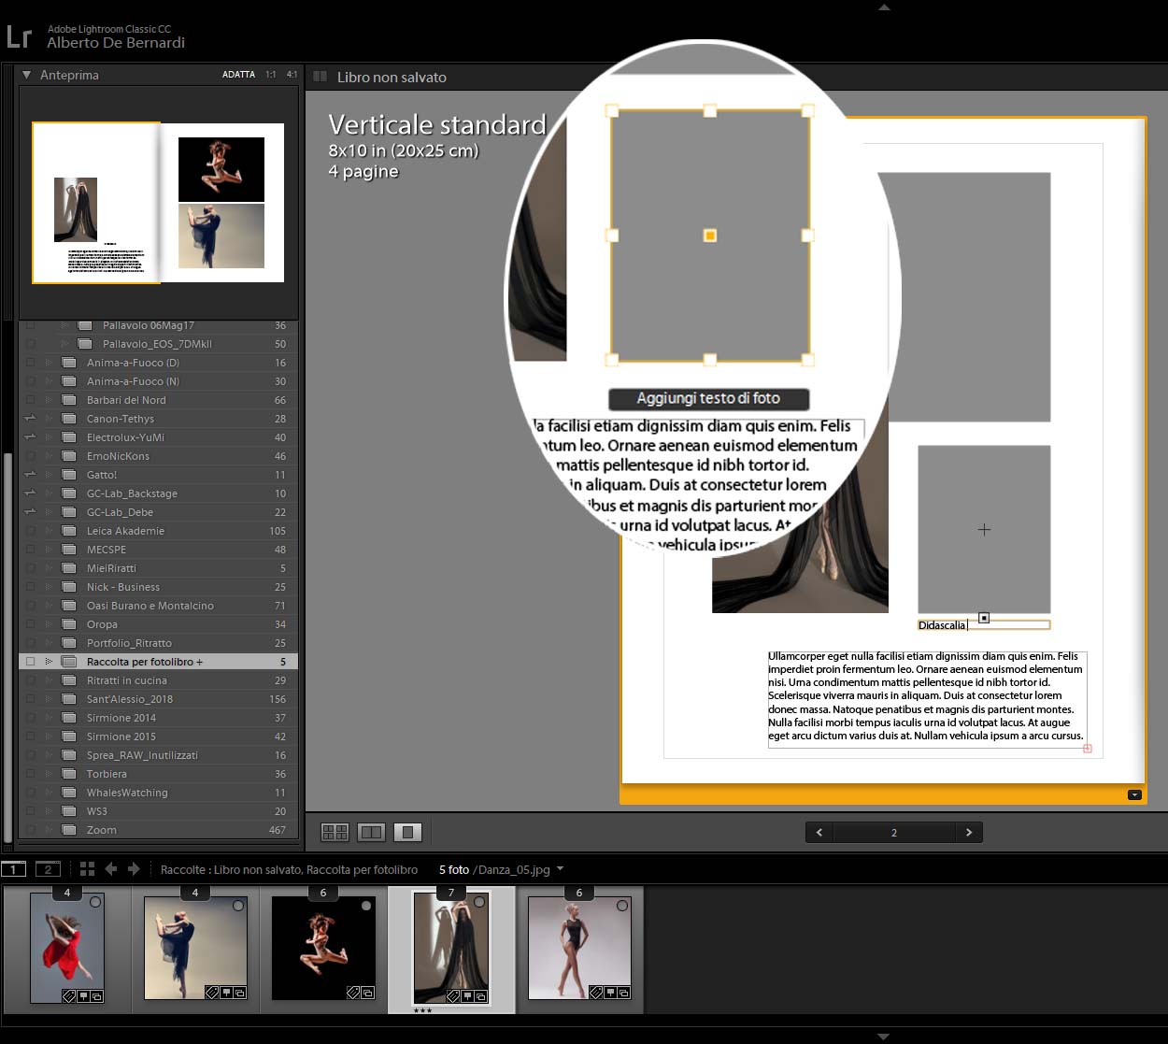Select main window display 1 icon

tap(14, 869)
